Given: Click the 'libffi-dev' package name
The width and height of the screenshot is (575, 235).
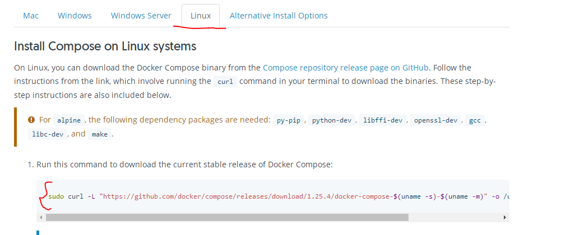Looking at the screenshot, I should click(x=383, y=120).
